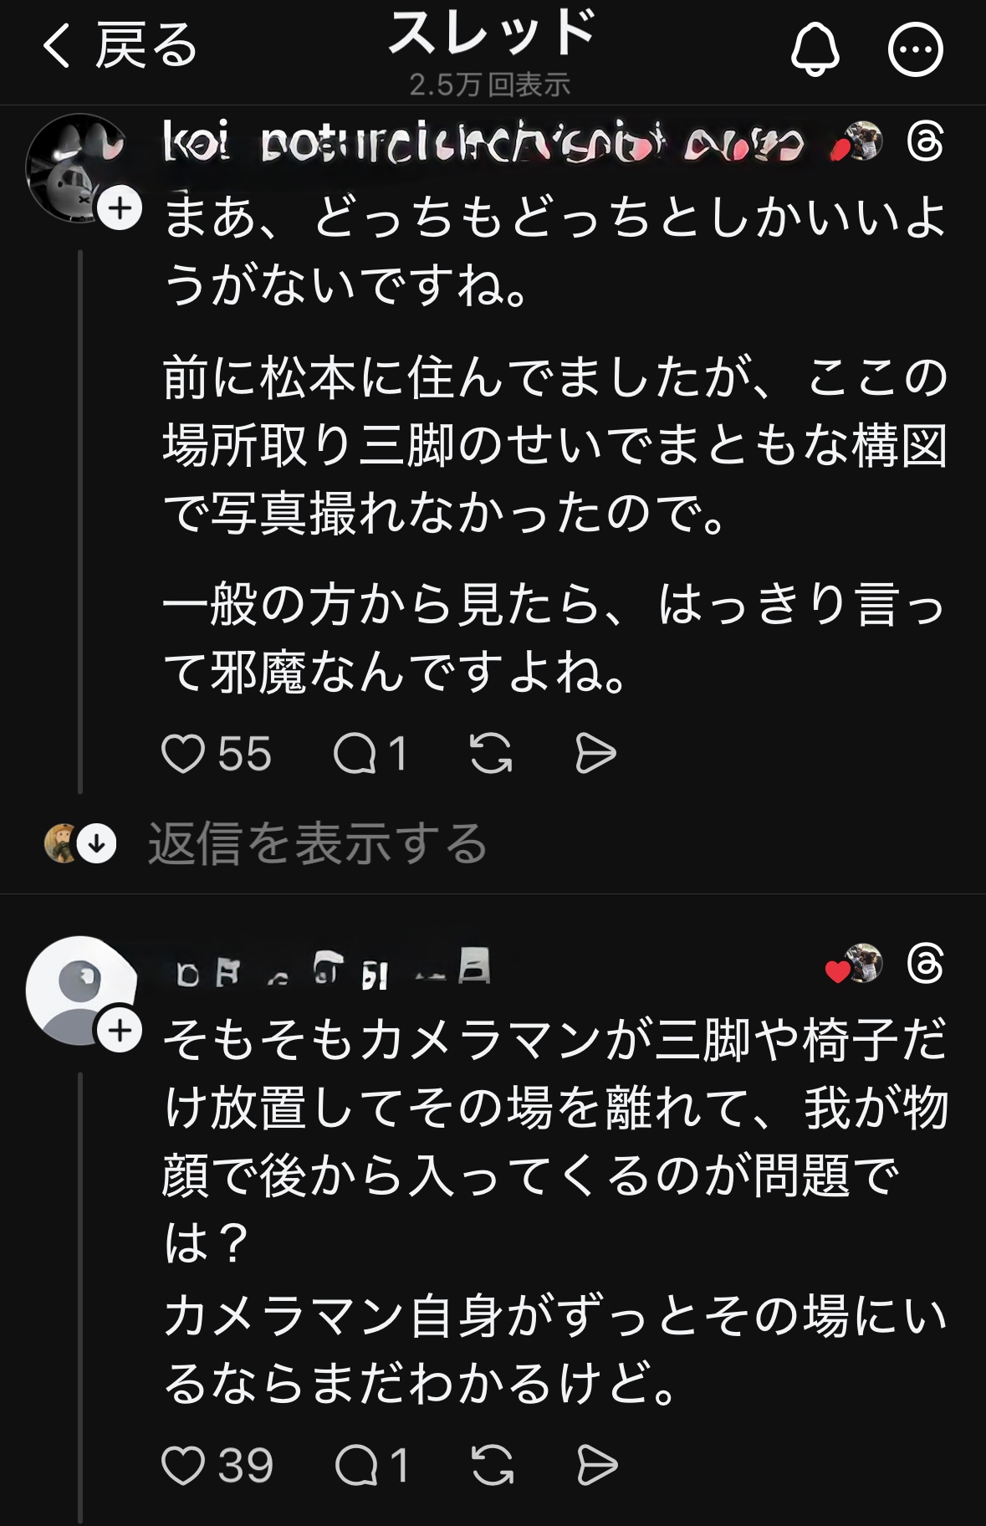Expand hidden replies with 返信を表示する
Screen dimensions: 986x1526
(318, 843)
